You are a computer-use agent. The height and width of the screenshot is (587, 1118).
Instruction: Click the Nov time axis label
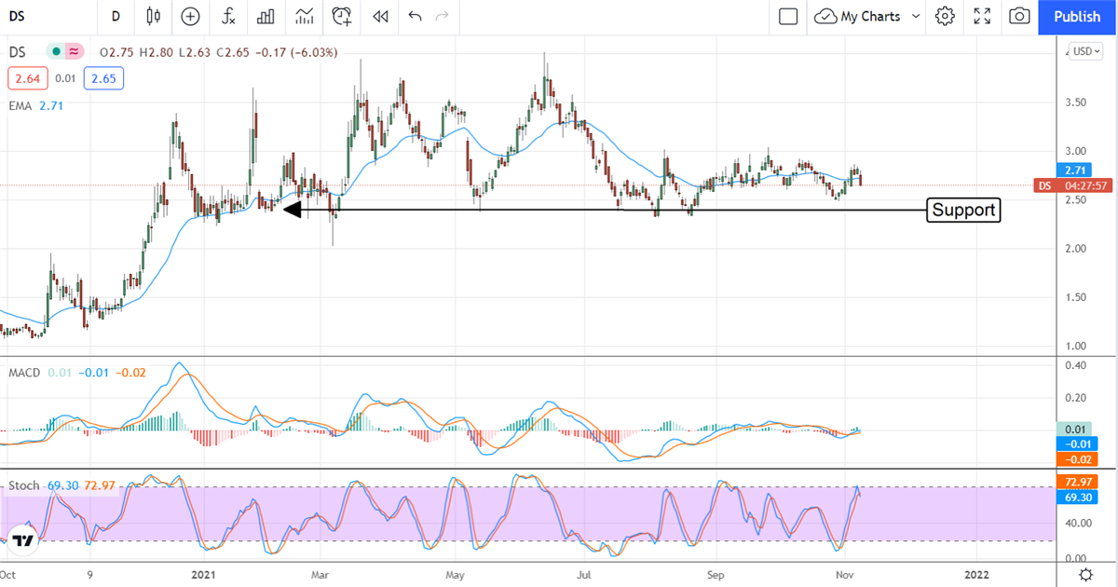(x=847, y=575)
